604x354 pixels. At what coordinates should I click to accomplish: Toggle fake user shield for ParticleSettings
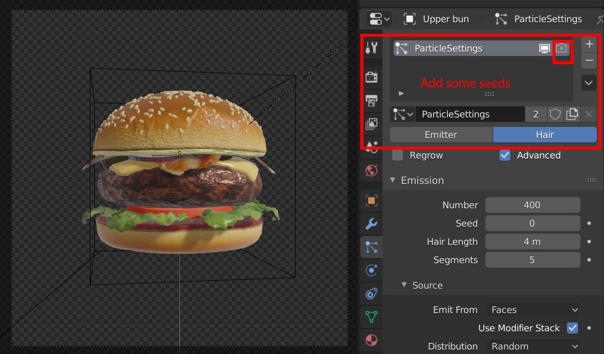555,114
